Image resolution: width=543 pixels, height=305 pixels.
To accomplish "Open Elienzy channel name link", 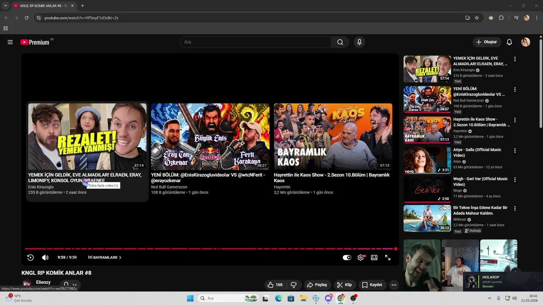I will [x=43, y=282].
